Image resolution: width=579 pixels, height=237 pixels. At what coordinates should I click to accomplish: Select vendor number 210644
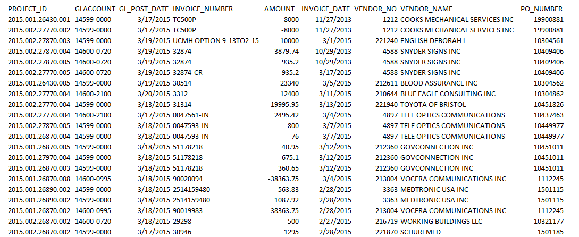tap(386, 94)
